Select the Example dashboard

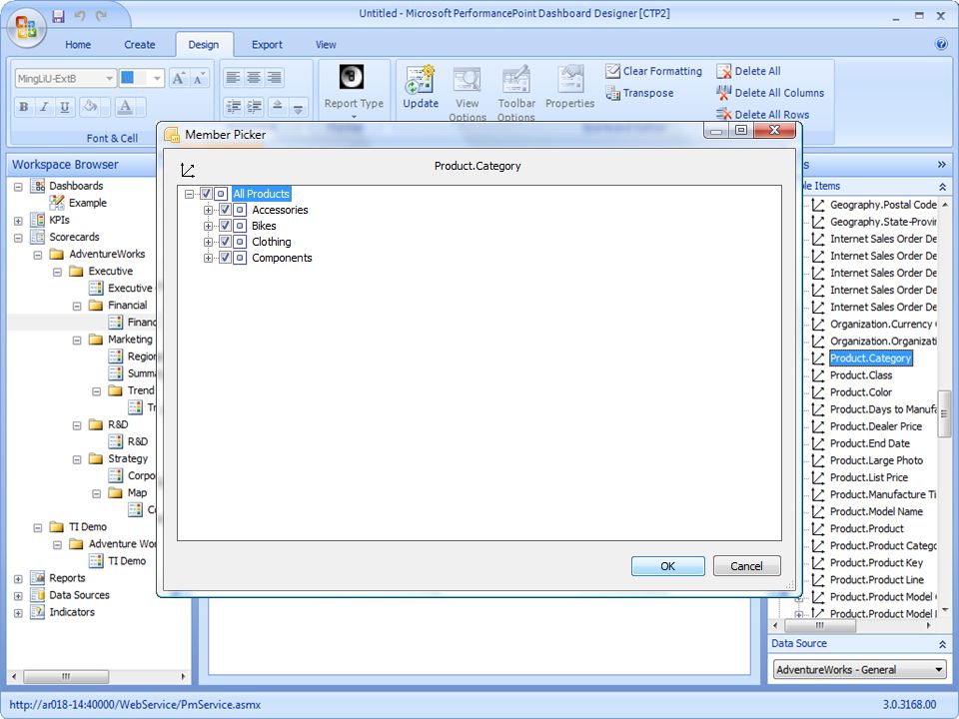click(88, 203)
